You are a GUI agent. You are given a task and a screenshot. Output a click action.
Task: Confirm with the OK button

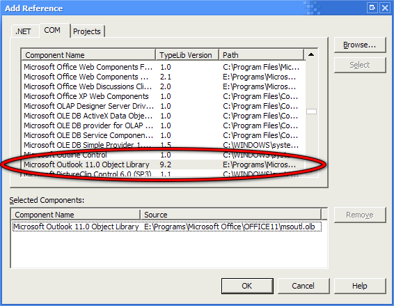pyautogui.click(x=247, y=286)
